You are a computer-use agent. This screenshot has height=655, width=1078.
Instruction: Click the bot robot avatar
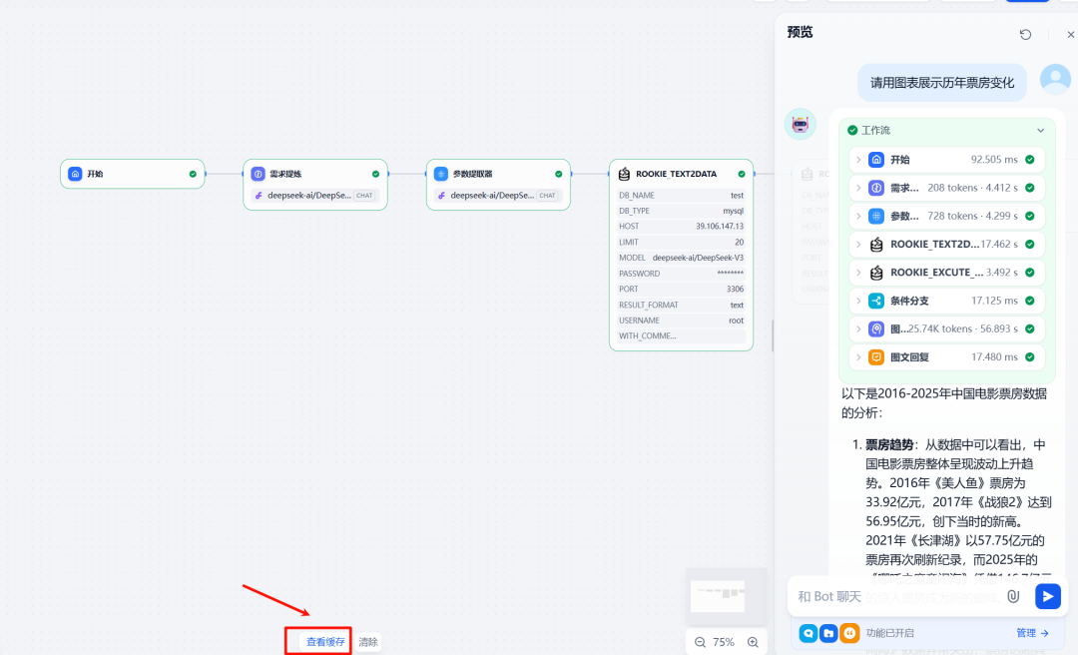(x=801, y=125)
